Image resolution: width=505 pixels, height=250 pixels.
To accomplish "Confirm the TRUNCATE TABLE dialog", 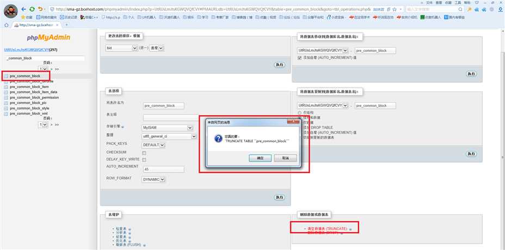I will click(x=260, y=158).
